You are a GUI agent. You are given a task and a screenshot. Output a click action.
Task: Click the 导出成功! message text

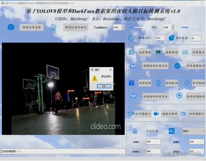click(106, 76)
